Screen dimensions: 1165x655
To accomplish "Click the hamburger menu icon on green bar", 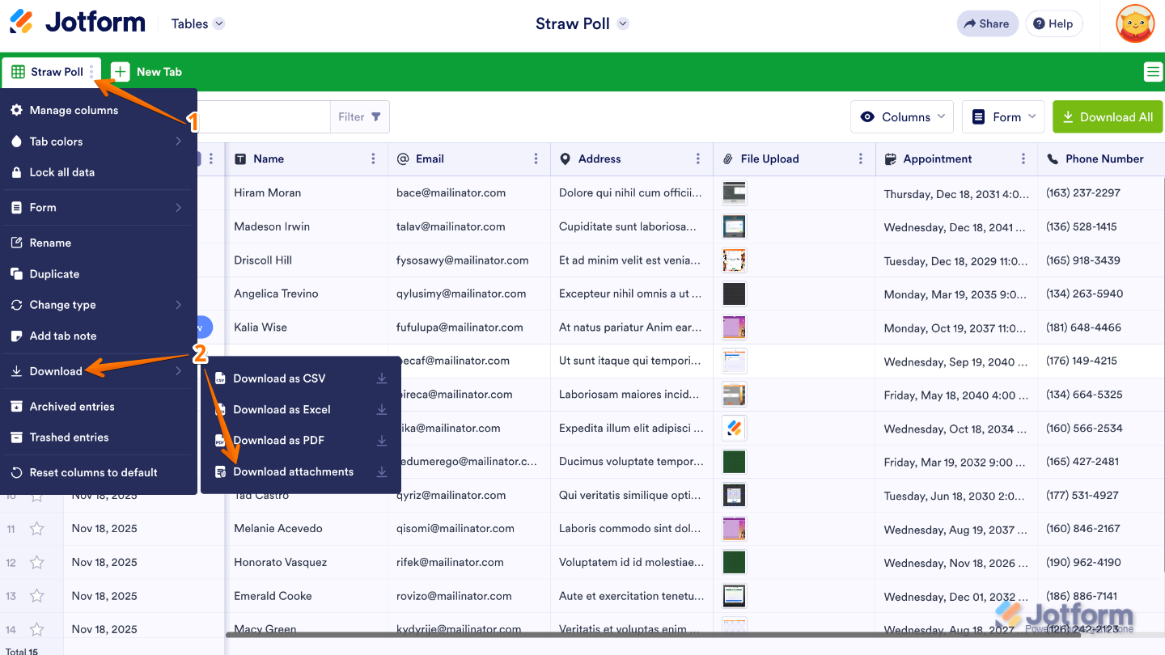I will tap(1153, 72).
